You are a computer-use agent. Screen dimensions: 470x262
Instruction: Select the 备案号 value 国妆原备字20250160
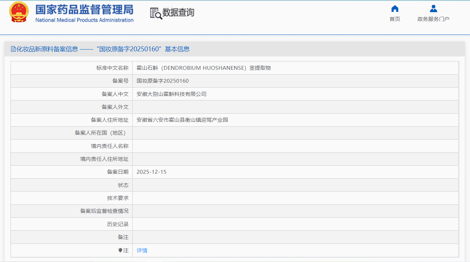[x=162, y=81]
